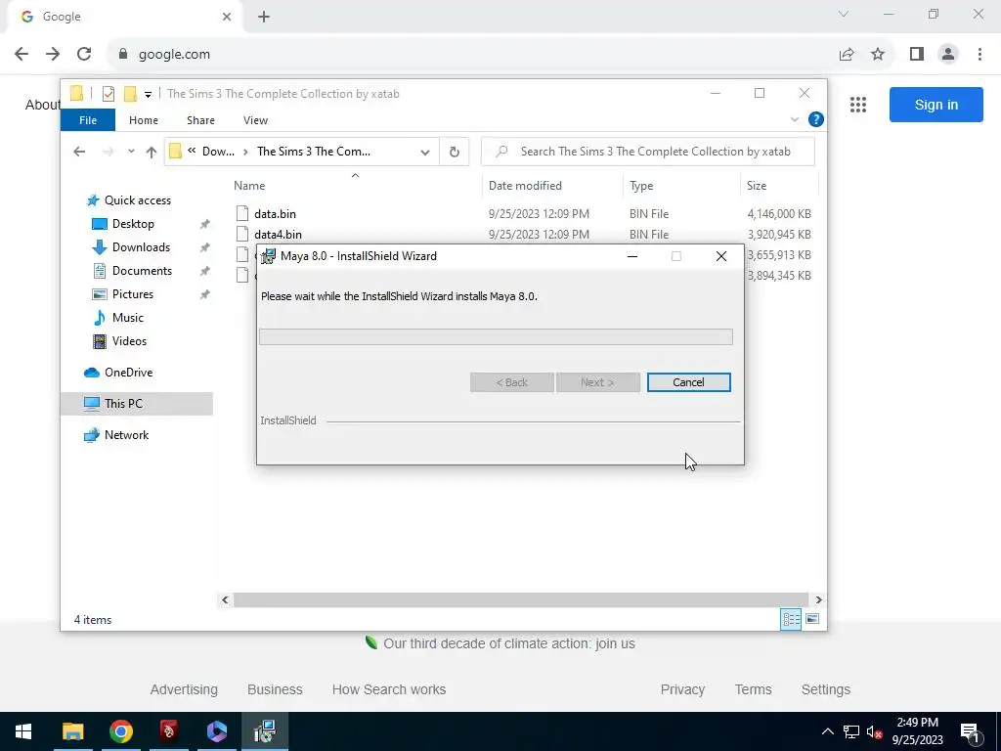Open Network in the navigation pane

(126, 435)
